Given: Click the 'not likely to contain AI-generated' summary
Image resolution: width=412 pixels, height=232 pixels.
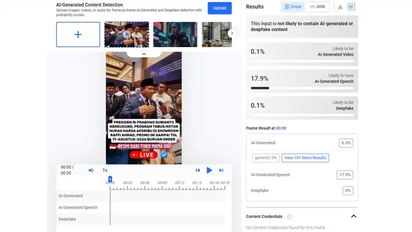Looking at the screenshot, I should tap(302, 26).
